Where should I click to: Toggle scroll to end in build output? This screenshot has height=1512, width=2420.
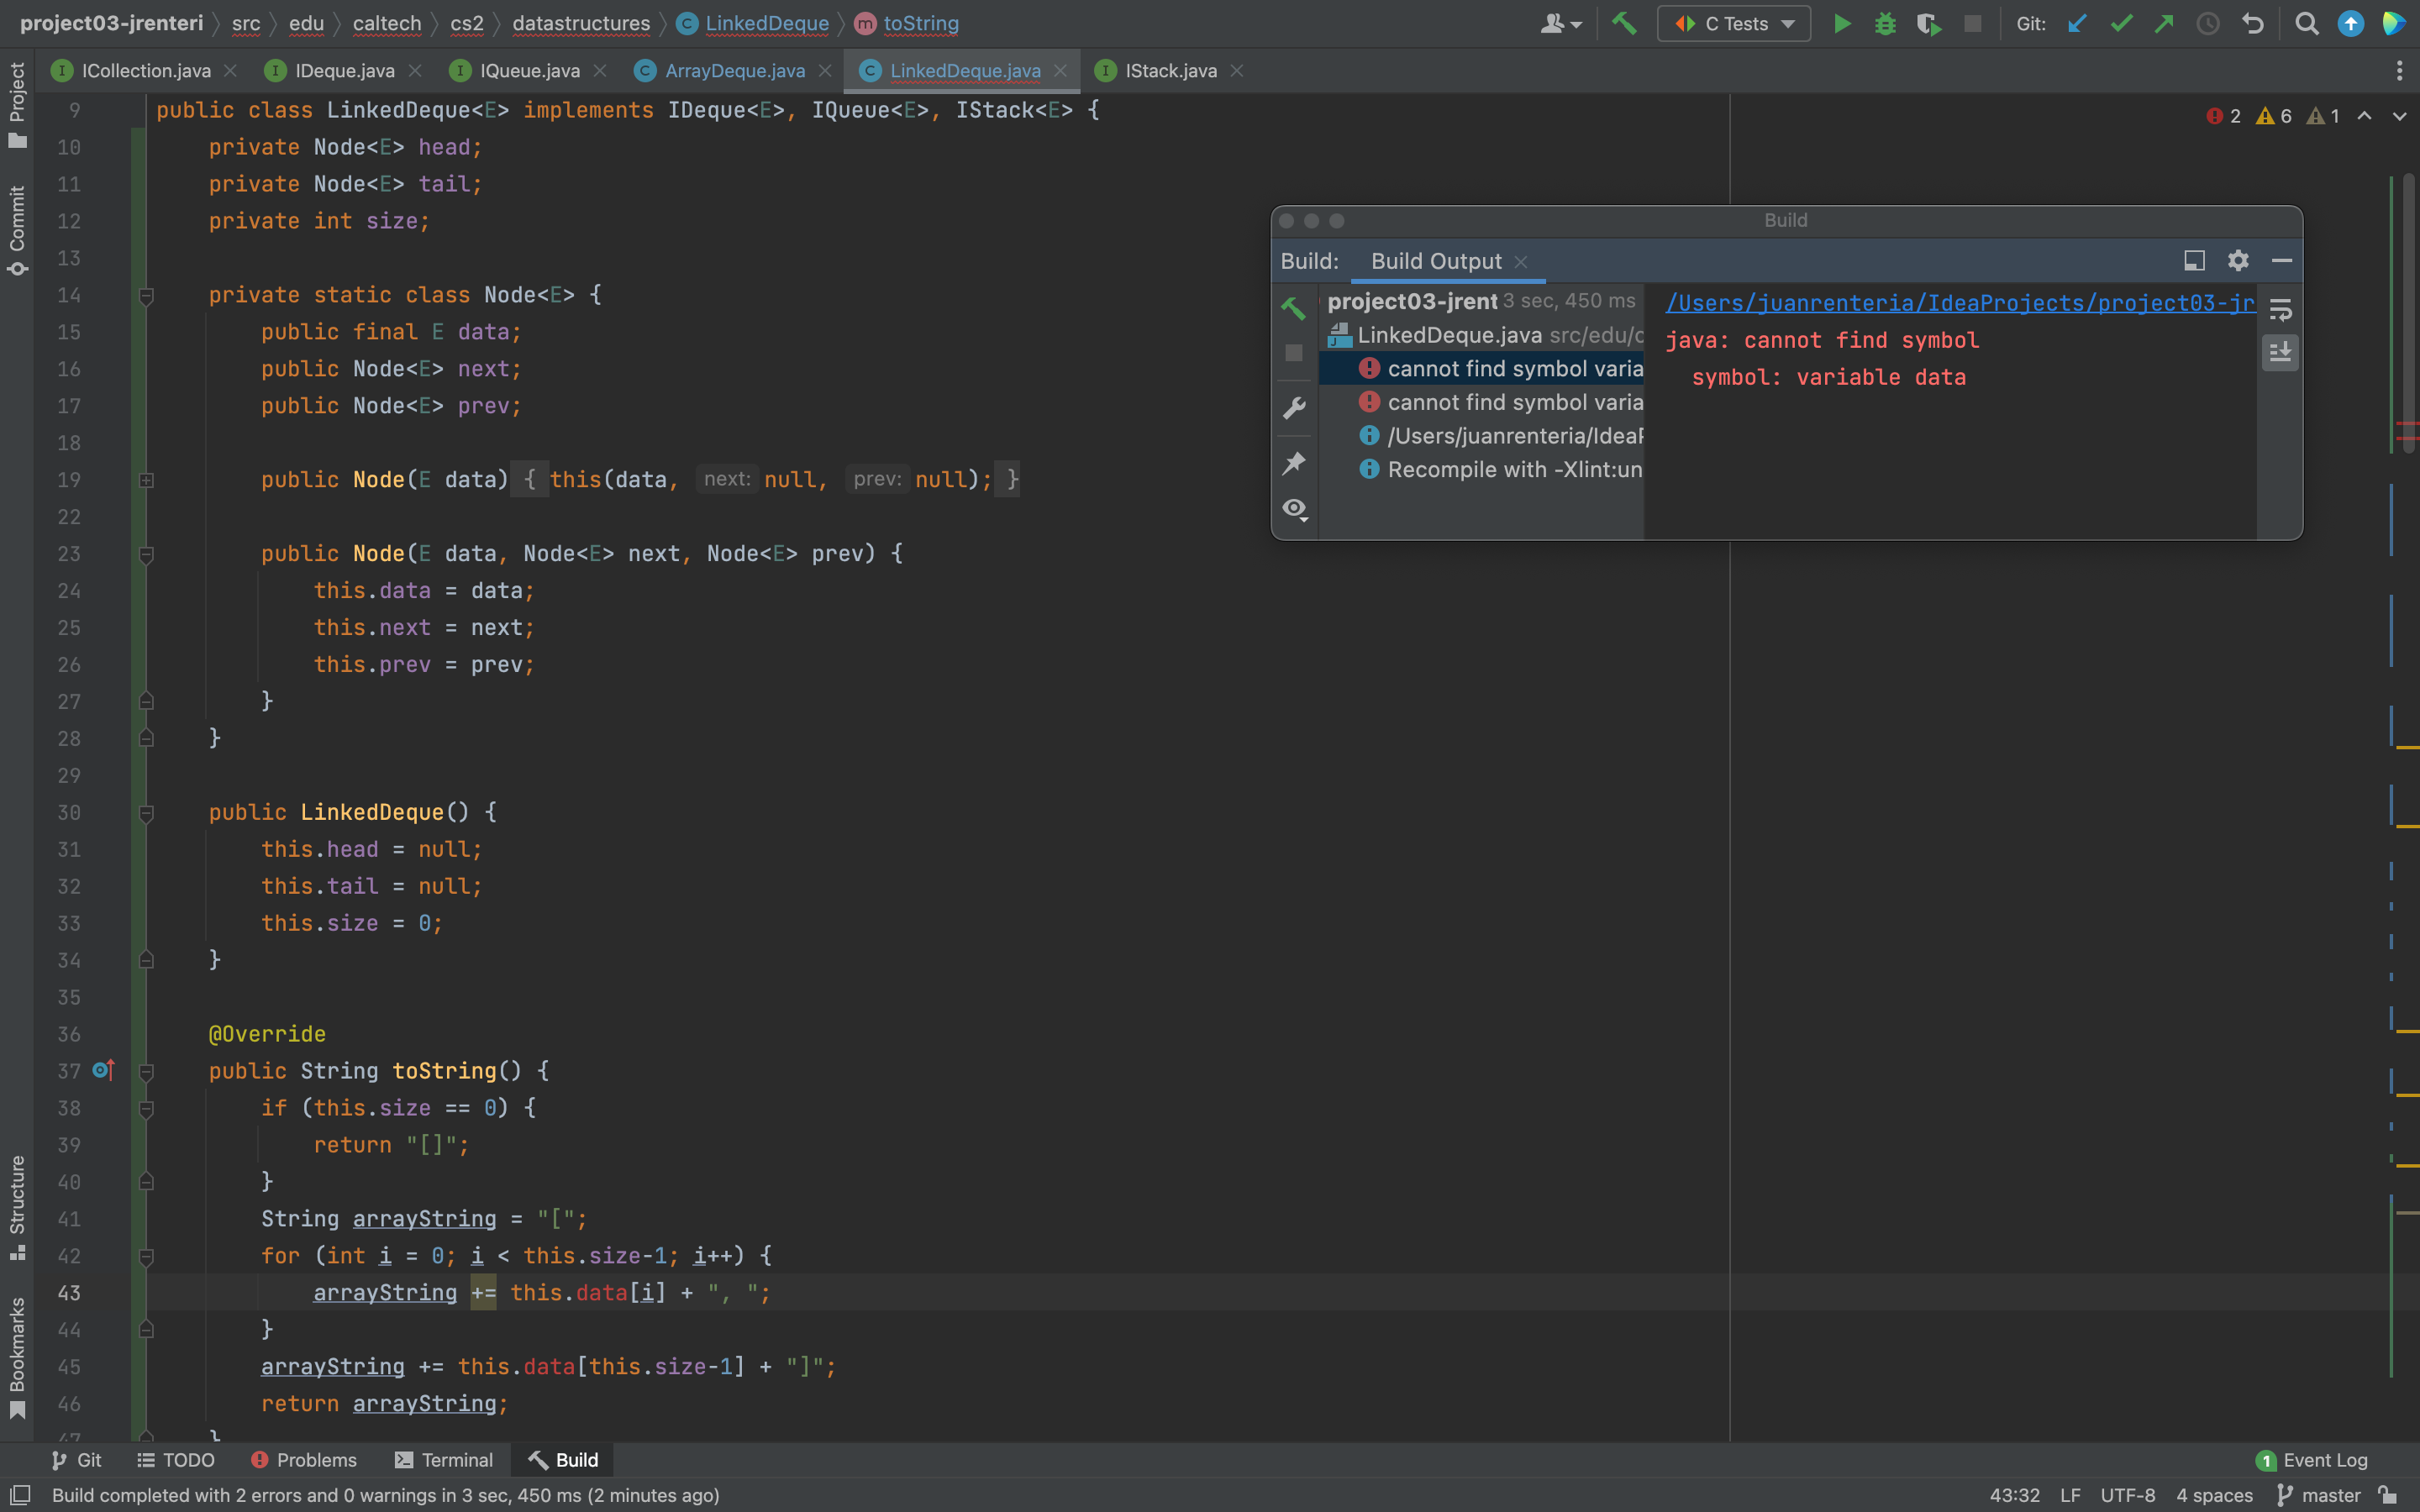point(2280,352)
